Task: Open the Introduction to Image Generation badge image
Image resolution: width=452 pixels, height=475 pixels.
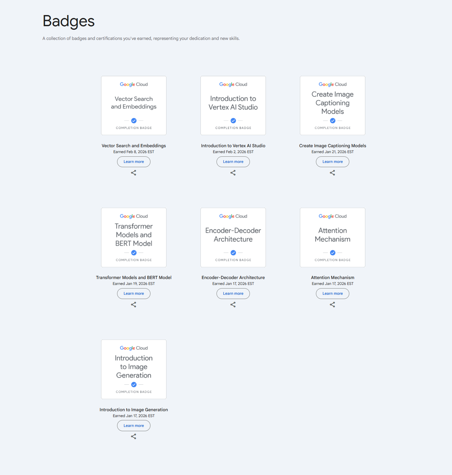Action: click(134, 369)
